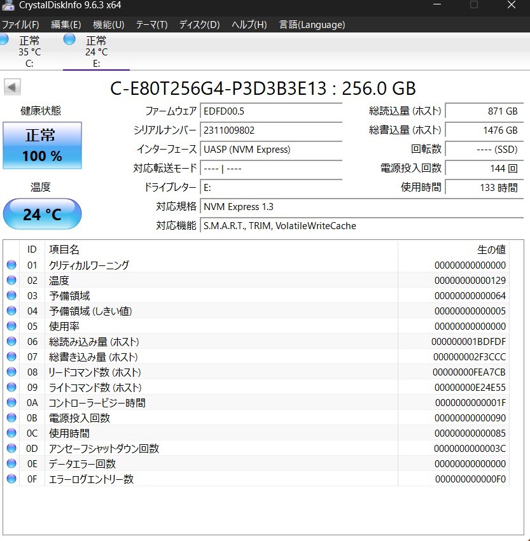Screen dimensions: 530x541
Task: Click the 24 °C temperature button
Action: [43, 214]
